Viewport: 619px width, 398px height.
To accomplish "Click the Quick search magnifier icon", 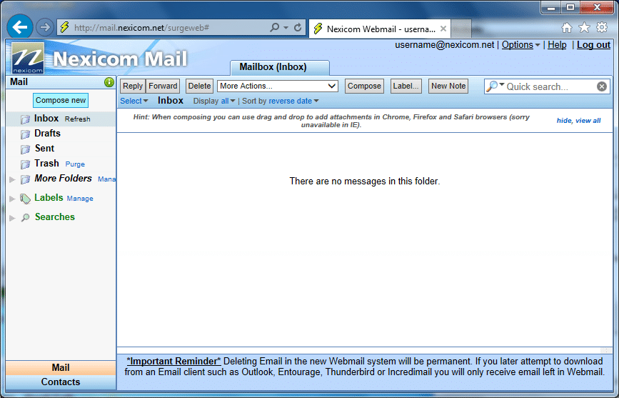I will click(491, 86).
